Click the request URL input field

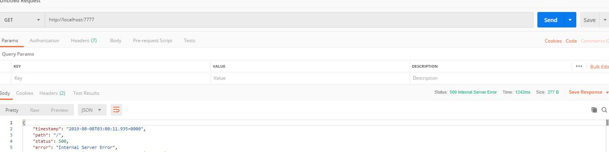[289, 20]
